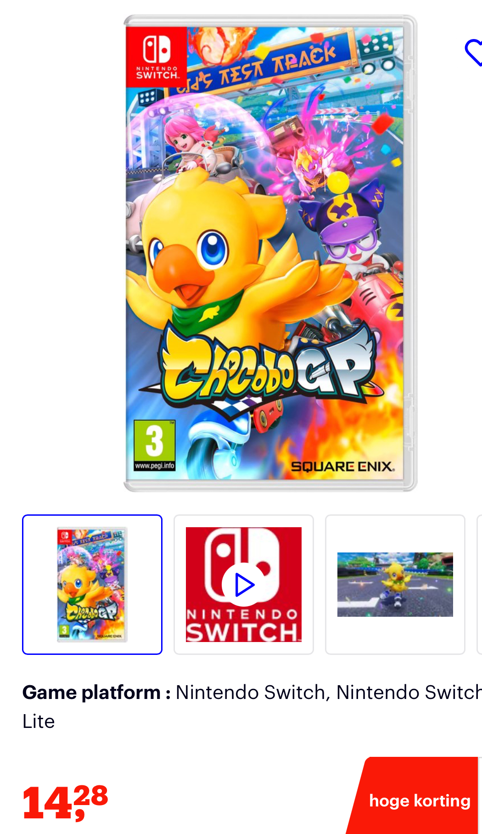Click the Square Enix logo on cover
Image resolution: width=482 pixels, height=834 pixels.
pos(343,467)
